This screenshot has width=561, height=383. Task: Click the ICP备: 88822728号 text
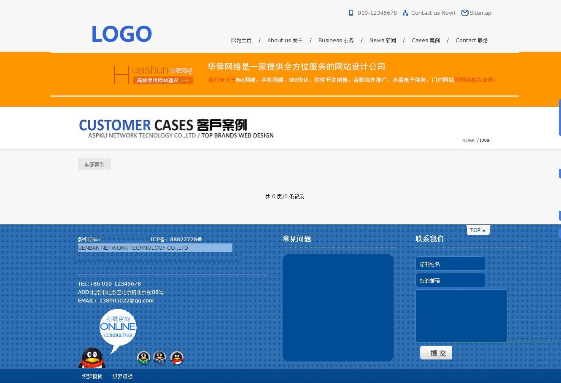point(176,240)
